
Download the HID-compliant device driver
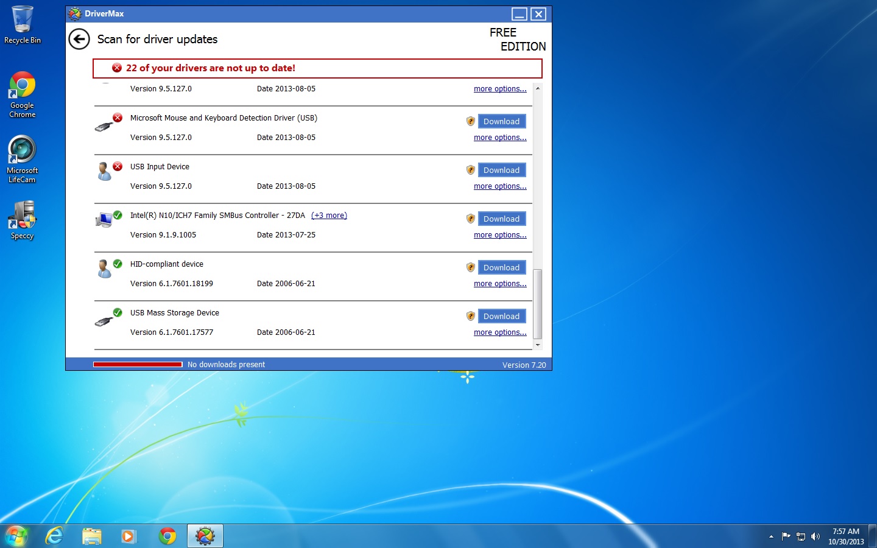[x=502, y=267]
